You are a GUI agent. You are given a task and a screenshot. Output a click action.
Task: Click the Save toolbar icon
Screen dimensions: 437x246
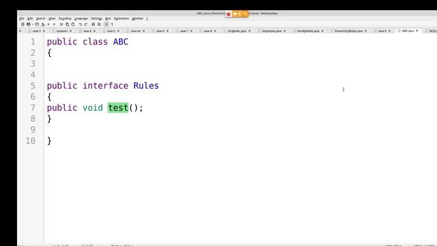click(37, 25)
